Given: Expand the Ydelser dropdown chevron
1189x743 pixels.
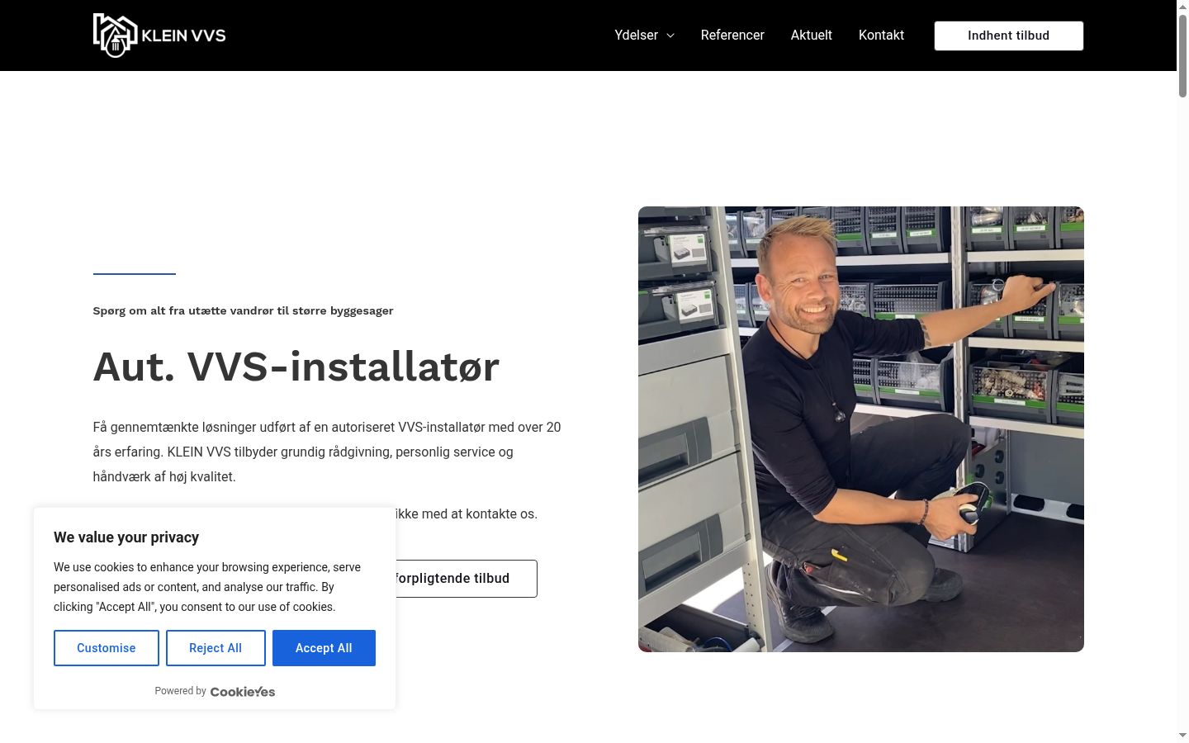Looking at the screenshot, I should point(670,35).
